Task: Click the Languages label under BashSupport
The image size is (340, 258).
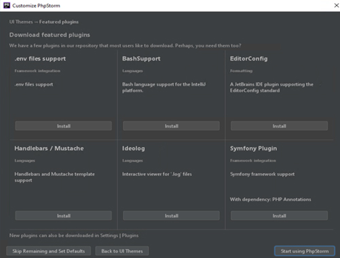Action: tap(132, 71)
